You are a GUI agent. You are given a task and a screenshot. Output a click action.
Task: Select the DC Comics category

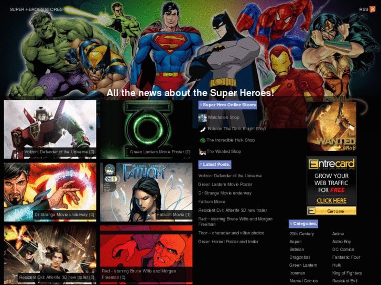343,249
